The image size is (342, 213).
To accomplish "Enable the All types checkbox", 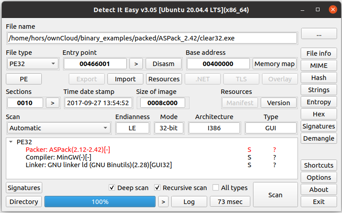I will (216, 188).
